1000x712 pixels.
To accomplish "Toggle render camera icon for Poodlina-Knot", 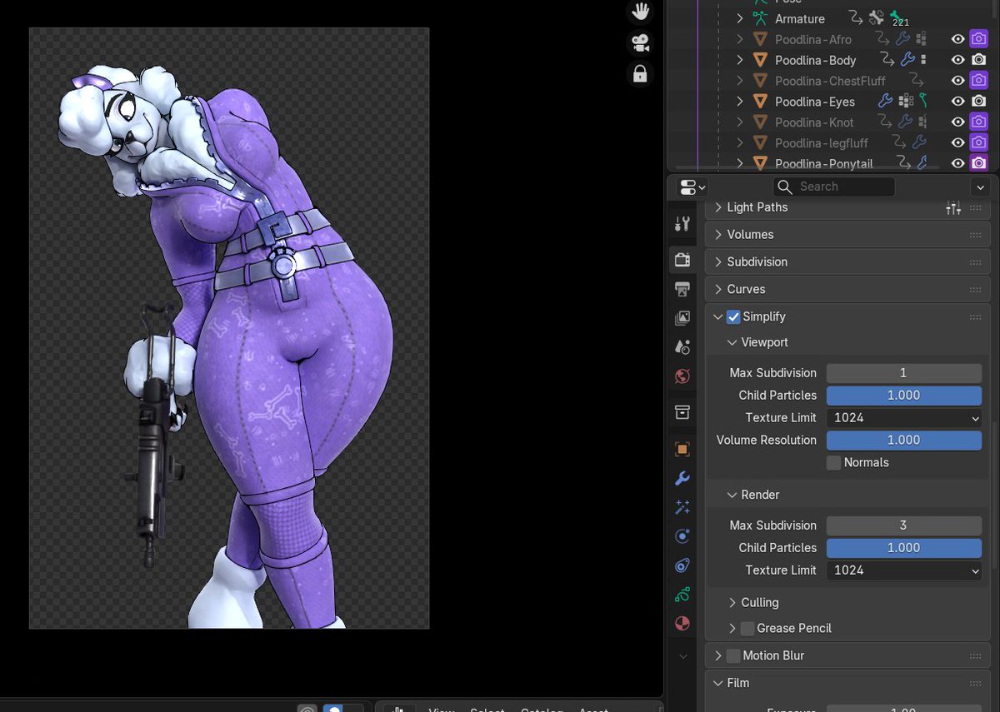I will pyautogui.click(x=979, y=122).
